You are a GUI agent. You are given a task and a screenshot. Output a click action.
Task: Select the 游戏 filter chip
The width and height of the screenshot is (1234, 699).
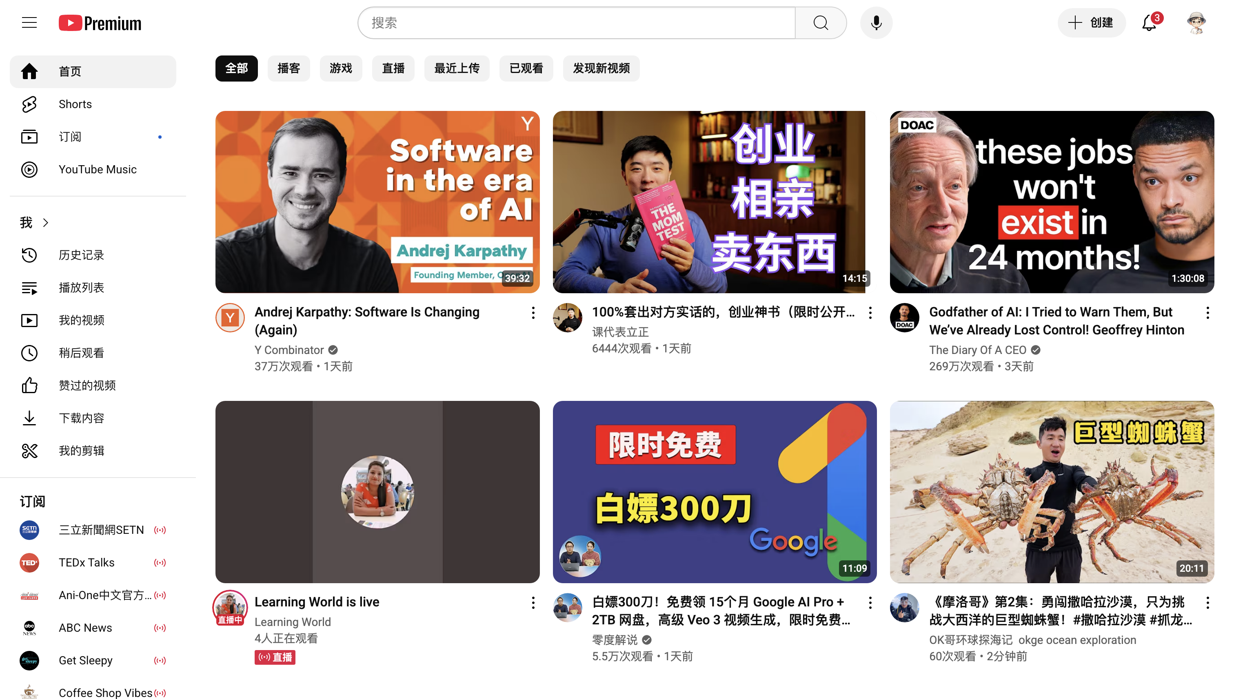341,68
